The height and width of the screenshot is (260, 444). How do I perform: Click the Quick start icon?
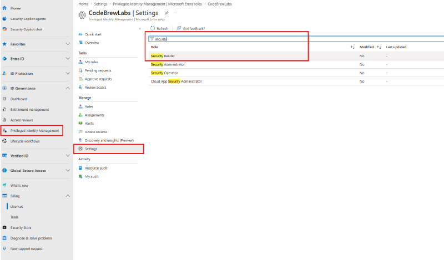pos(80,34)
